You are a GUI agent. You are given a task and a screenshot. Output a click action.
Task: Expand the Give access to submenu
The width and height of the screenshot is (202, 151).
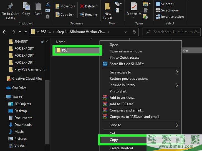coord(177,72)
